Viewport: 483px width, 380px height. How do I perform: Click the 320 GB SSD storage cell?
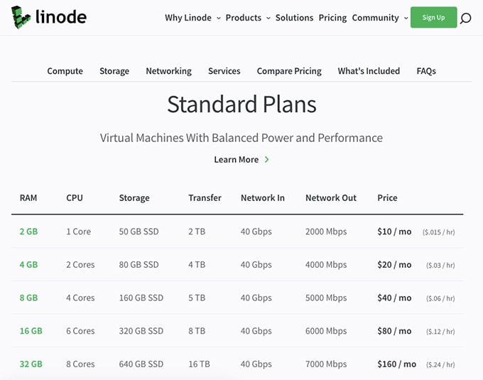[x=141, y=331]
